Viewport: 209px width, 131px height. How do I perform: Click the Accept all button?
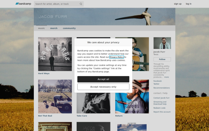click(103, 79)
